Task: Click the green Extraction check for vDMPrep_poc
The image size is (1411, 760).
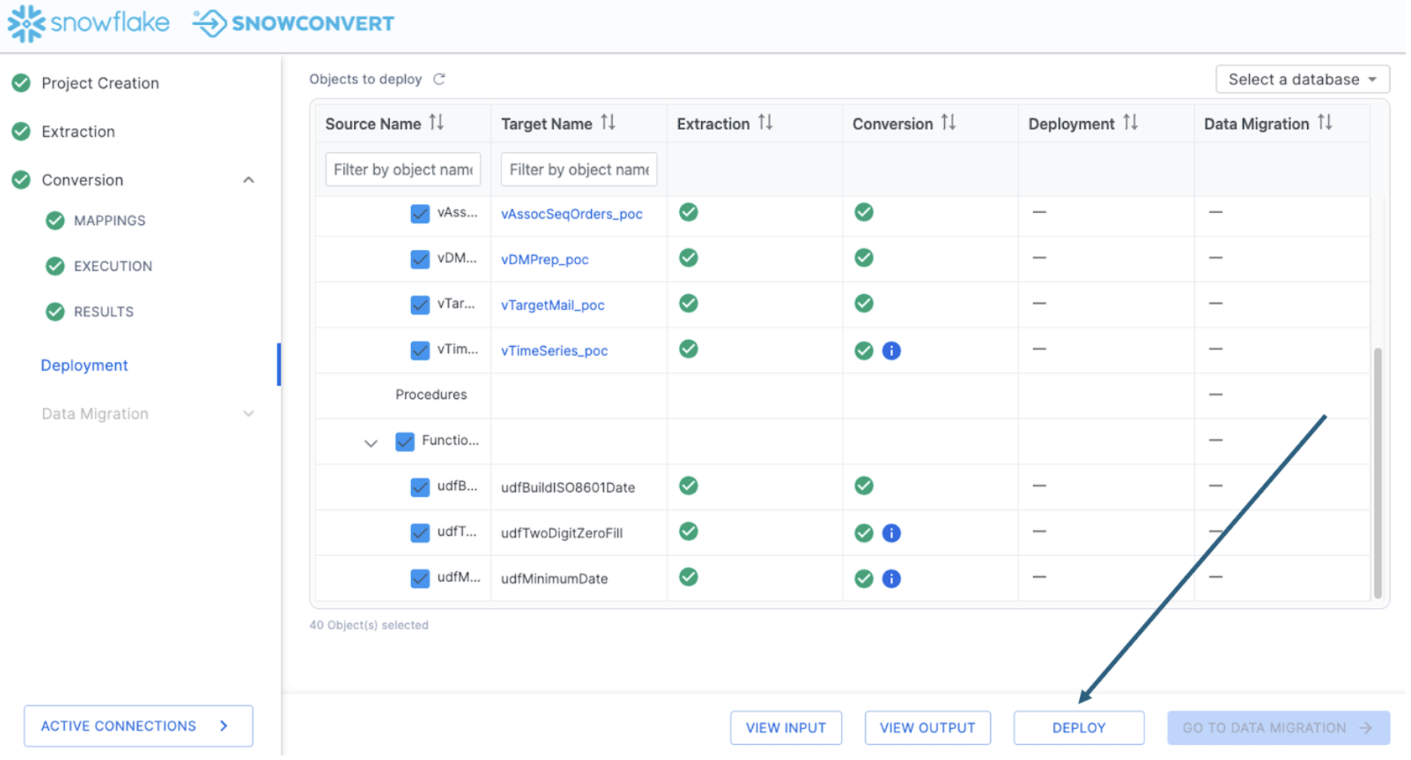Action: click(687, 257)
